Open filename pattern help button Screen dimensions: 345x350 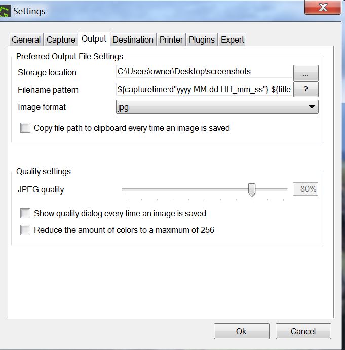305,89
